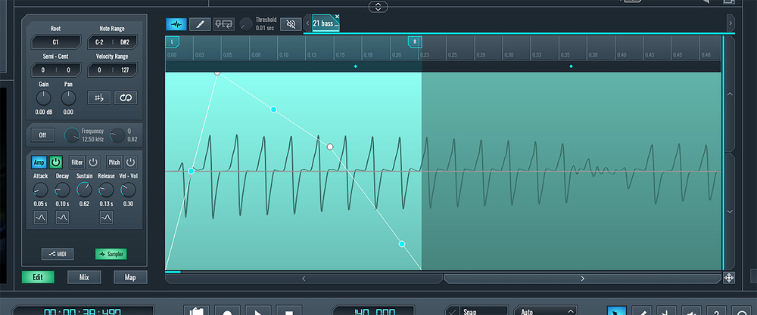The image size is (757, 315).
Task: Toggle the Amp envelope power button
Action: pos(56,162)
